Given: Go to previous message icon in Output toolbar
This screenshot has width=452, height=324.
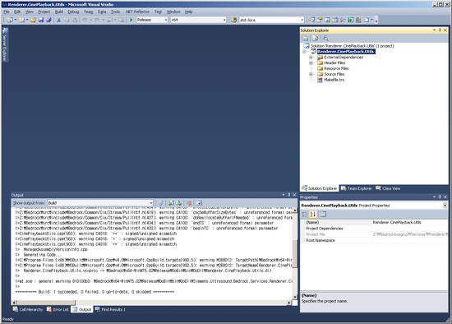Looking at the screenshot, I should (x=171, y=203).
